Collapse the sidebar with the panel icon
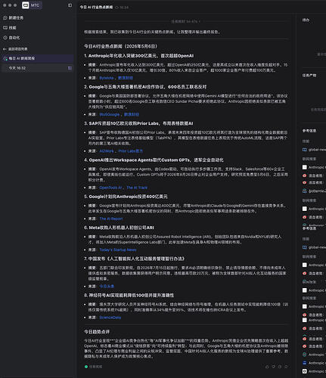326x378 pixels. pos(70,5)
